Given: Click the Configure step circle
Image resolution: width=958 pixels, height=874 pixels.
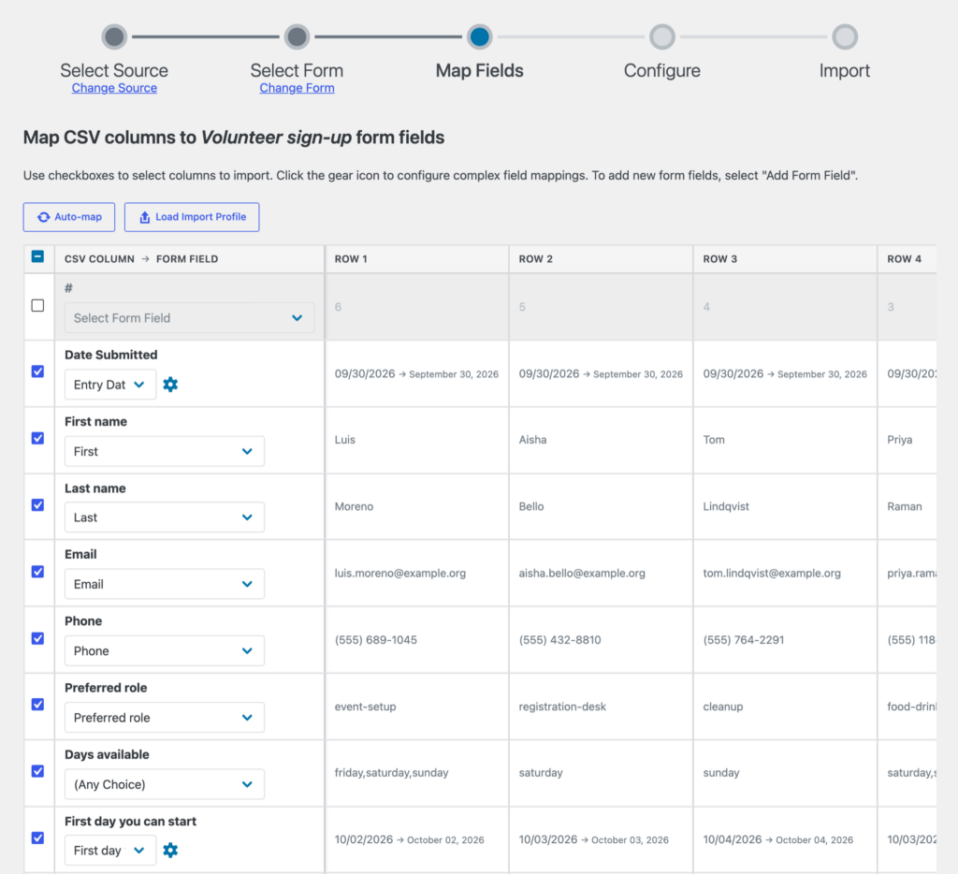Looking at the screenshot, I should 662,36.
